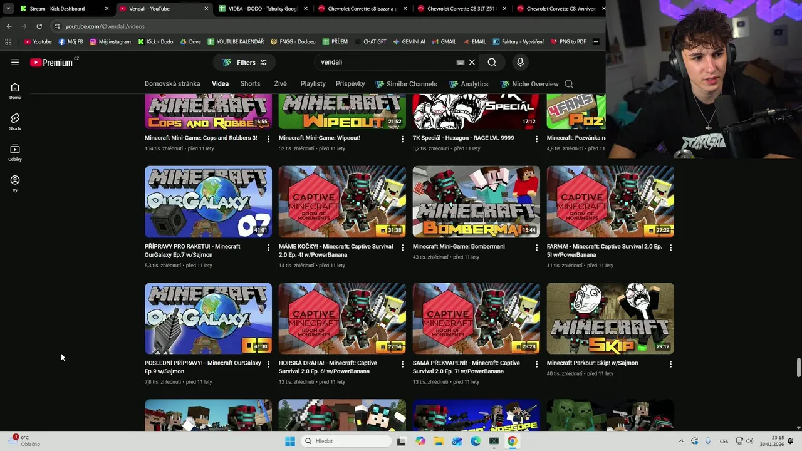The image size is (802, 451).
Task: Open the Vy profile section in sidebar
Action: (x=15, y=184)
